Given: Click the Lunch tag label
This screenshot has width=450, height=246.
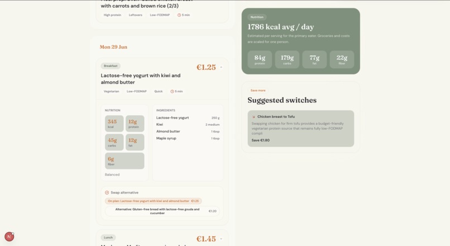Looking at the screenshot, I should pyautogui.click(x=108, y=238).
